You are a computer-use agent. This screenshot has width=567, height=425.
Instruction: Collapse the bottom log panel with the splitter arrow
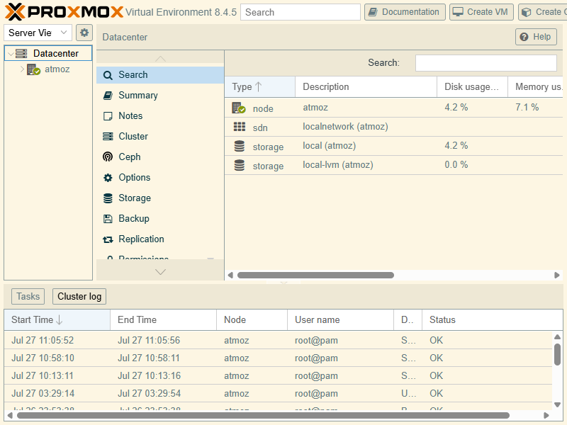tap(283, 282)
